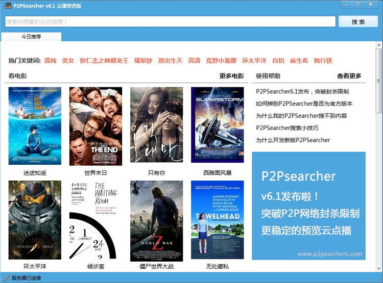383x283 pixels.
Task: Open Towelhead movie poster
Action: [x=218, y=220]
